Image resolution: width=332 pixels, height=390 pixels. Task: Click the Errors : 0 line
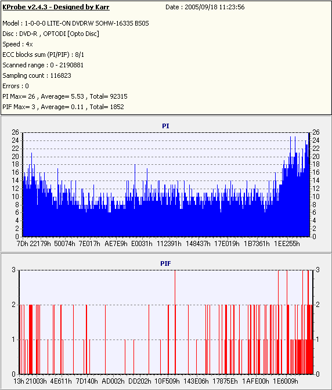16,86
